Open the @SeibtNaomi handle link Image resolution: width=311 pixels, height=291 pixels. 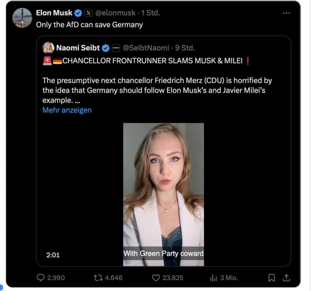146,48
